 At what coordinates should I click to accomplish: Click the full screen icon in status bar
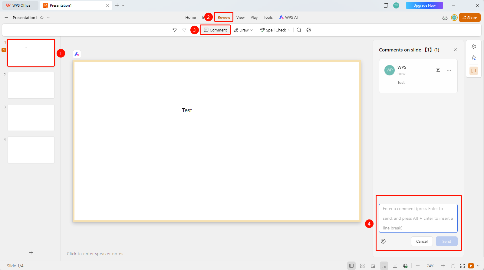[463, 266]
